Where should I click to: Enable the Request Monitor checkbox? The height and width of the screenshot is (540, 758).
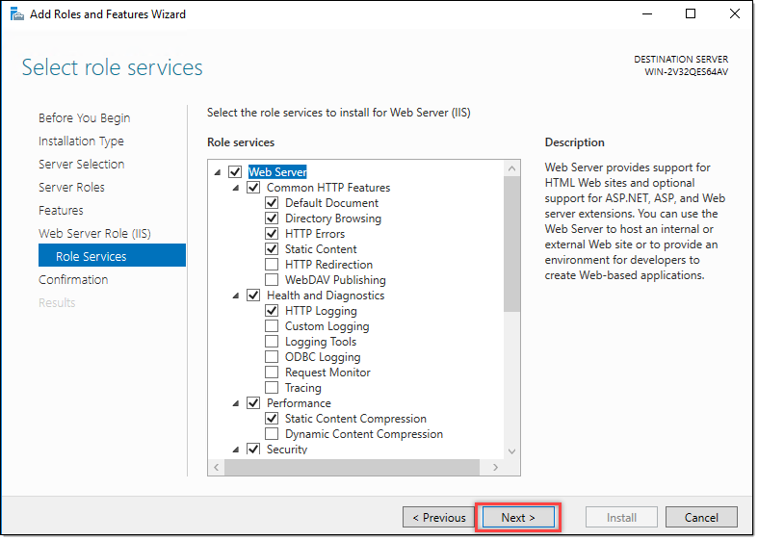(x=272, y=373)
